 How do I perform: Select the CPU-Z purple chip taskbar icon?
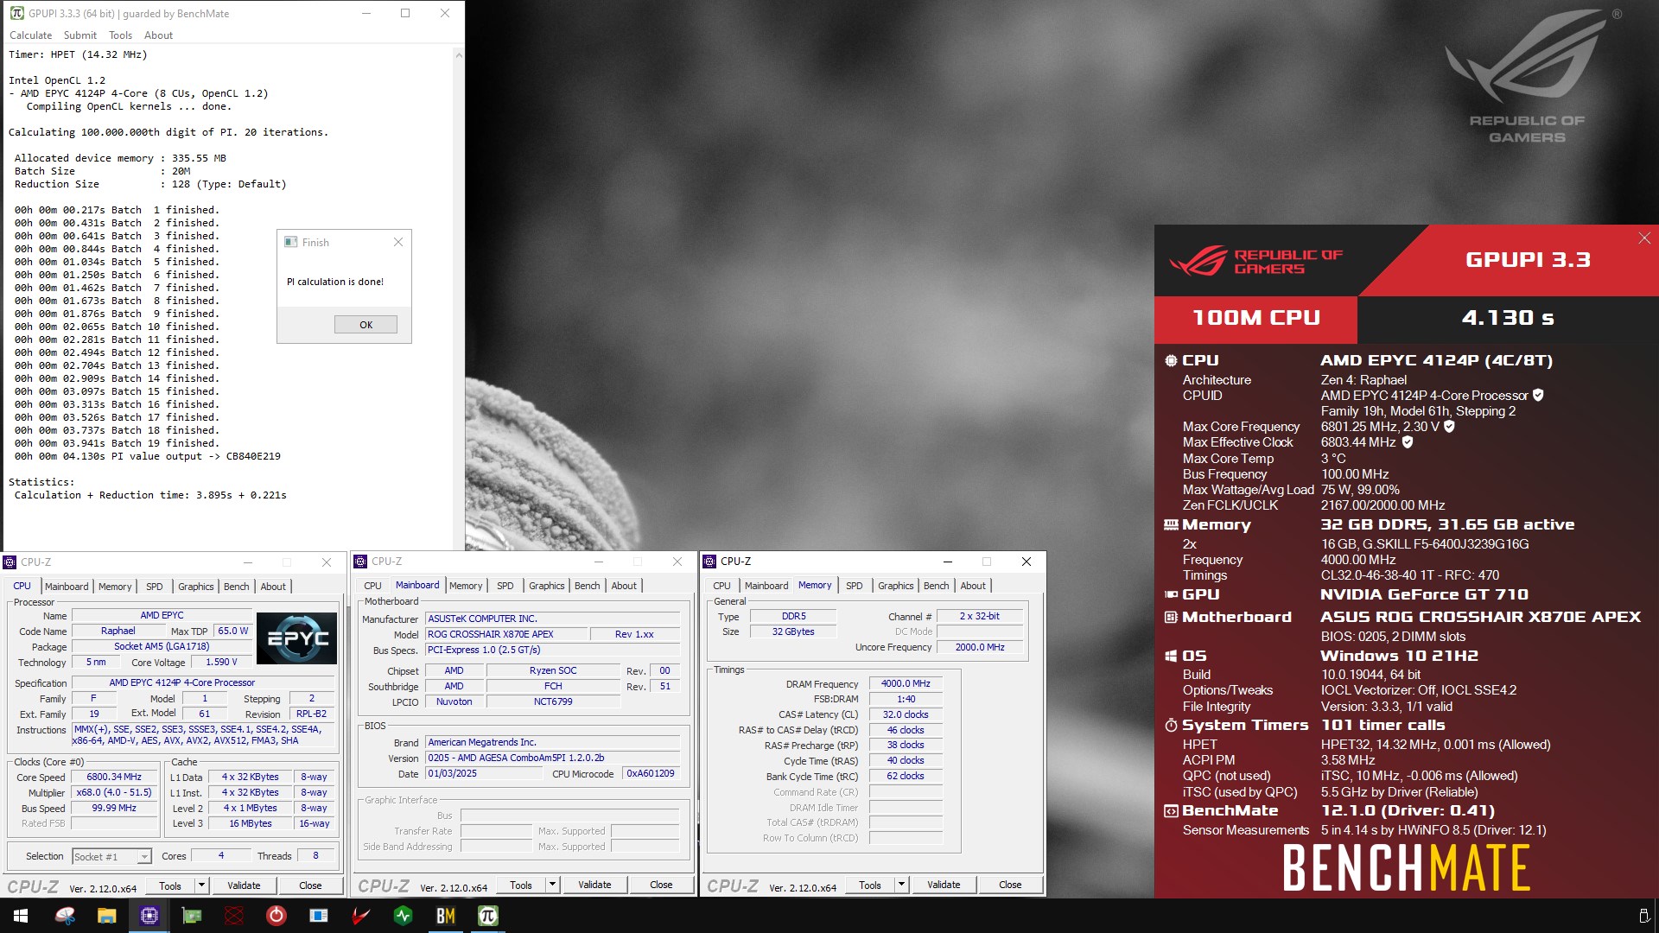tap(149, 916)
